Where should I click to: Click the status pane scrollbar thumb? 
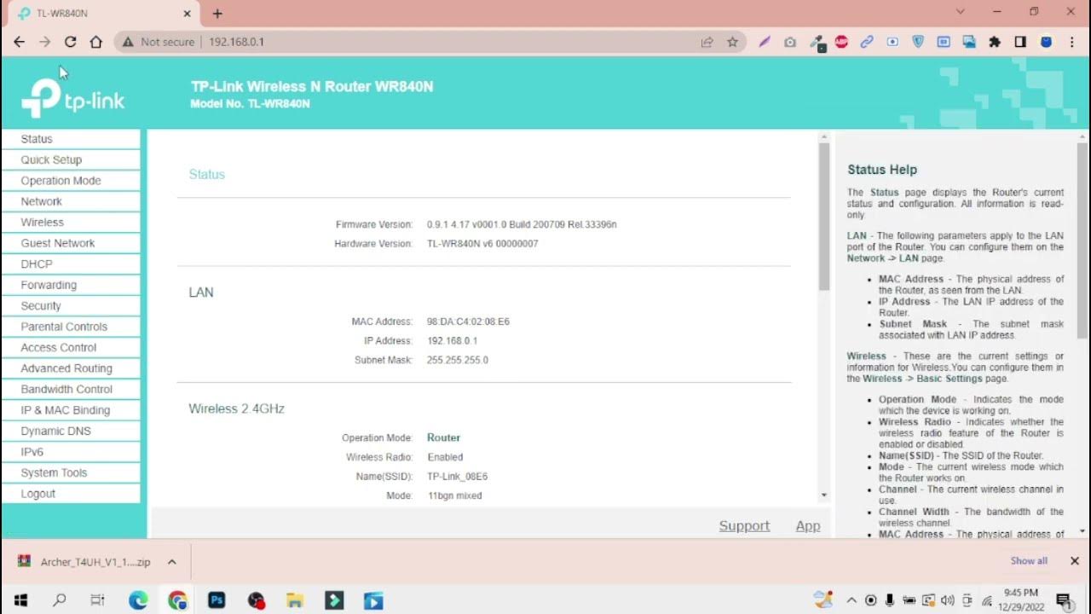pyautogui.click(x=824, y=217)
